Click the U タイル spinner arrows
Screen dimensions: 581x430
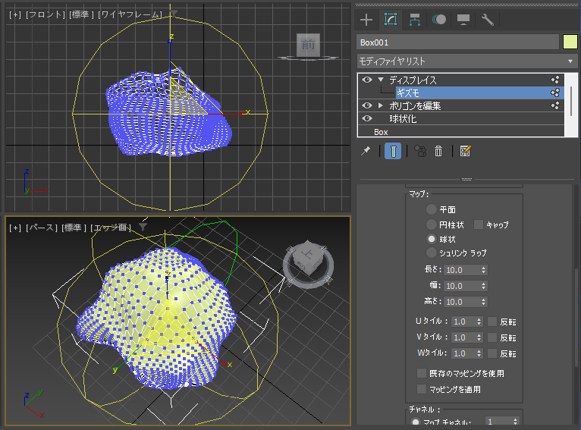[x=479, y=322]
